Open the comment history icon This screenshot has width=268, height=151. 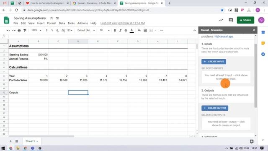click(x=231, y=20)
